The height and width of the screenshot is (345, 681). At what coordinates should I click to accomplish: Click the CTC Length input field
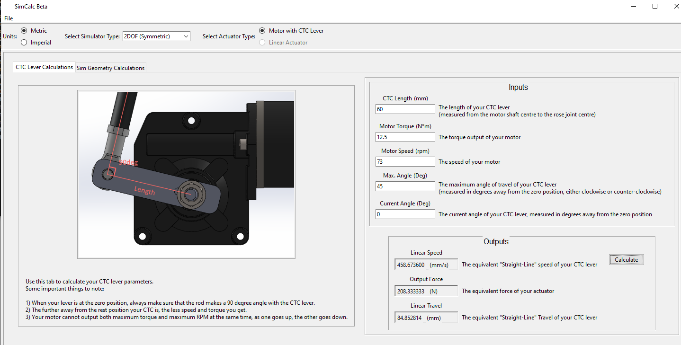[x=405, y=109]
